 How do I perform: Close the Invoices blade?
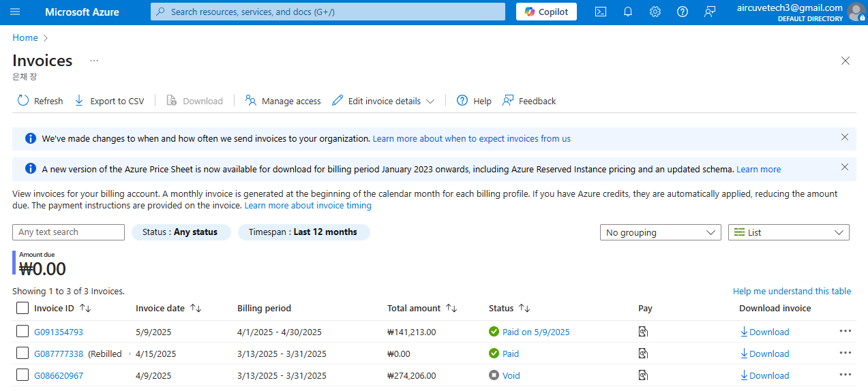(845, 61)
